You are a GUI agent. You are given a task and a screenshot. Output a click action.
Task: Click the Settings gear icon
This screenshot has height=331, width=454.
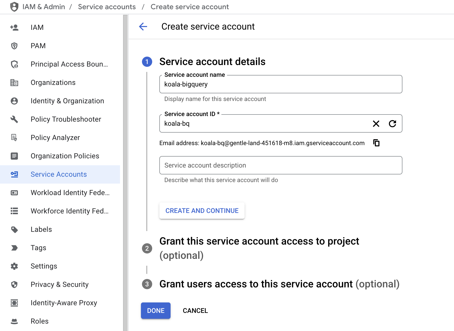pos(14,266)
